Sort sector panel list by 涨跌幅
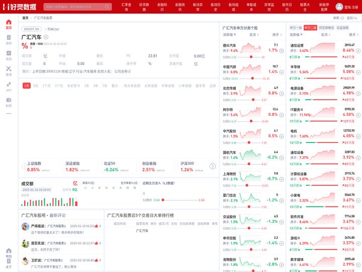 tap(296, 35)
